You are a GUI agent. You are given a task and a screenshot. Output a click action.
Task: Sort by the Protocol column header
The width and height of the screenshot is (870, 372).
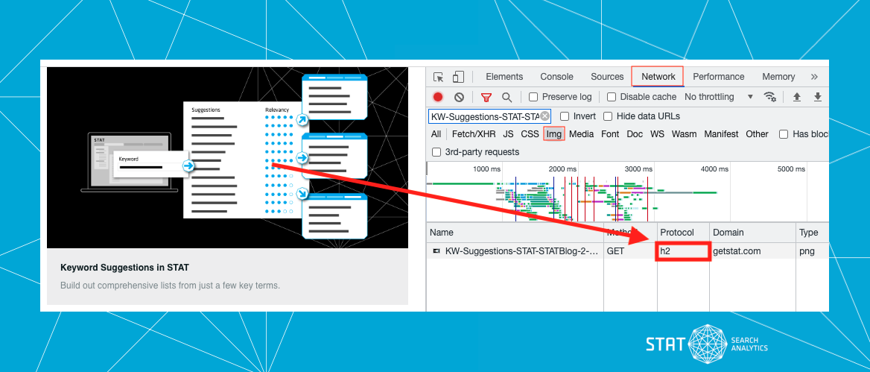[683, 233]
